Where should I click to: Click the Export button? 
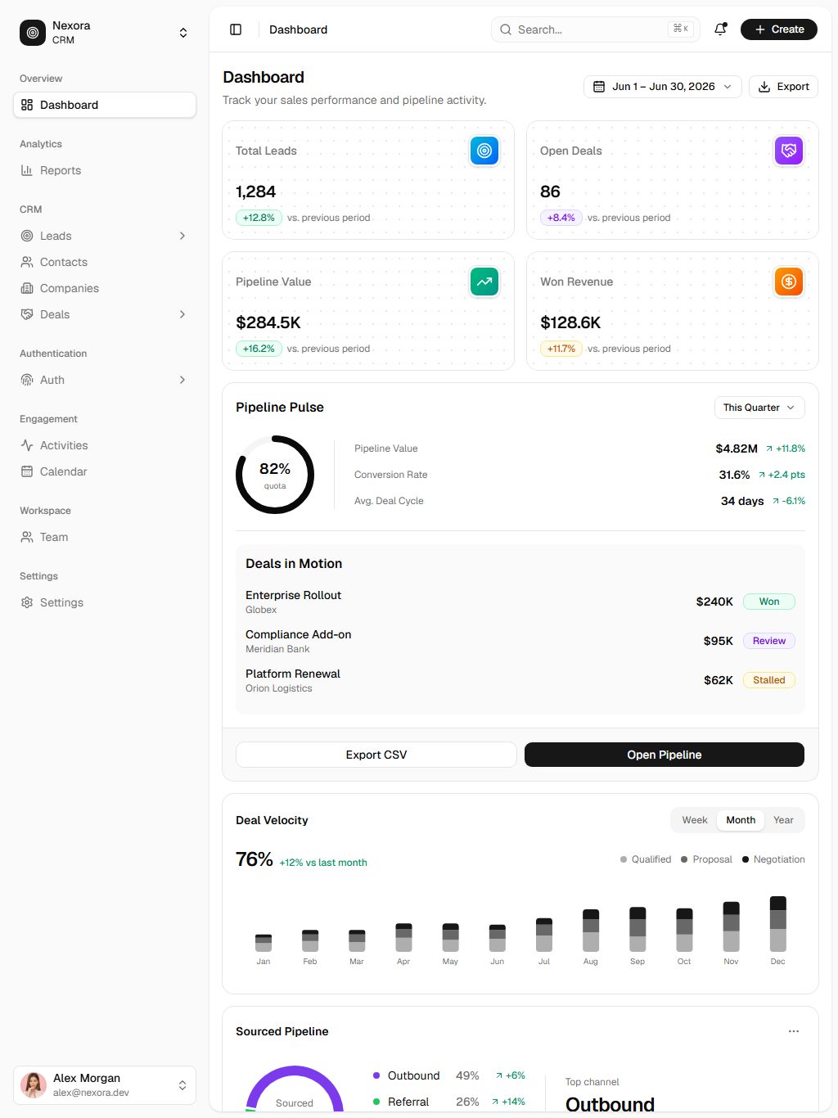click(783, 87)
